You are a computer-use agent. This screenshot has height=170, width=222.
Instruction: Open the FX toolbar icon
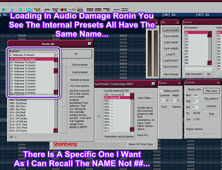(x=47, y=10)
